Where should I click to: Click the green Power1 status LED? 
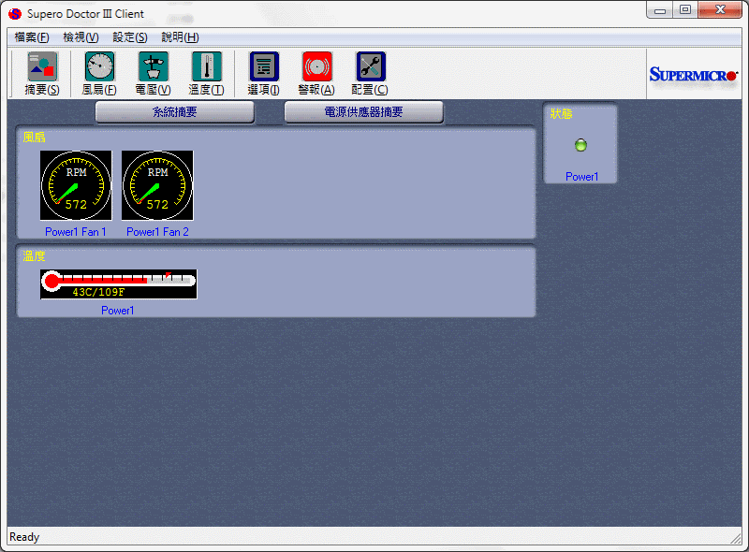580,145
